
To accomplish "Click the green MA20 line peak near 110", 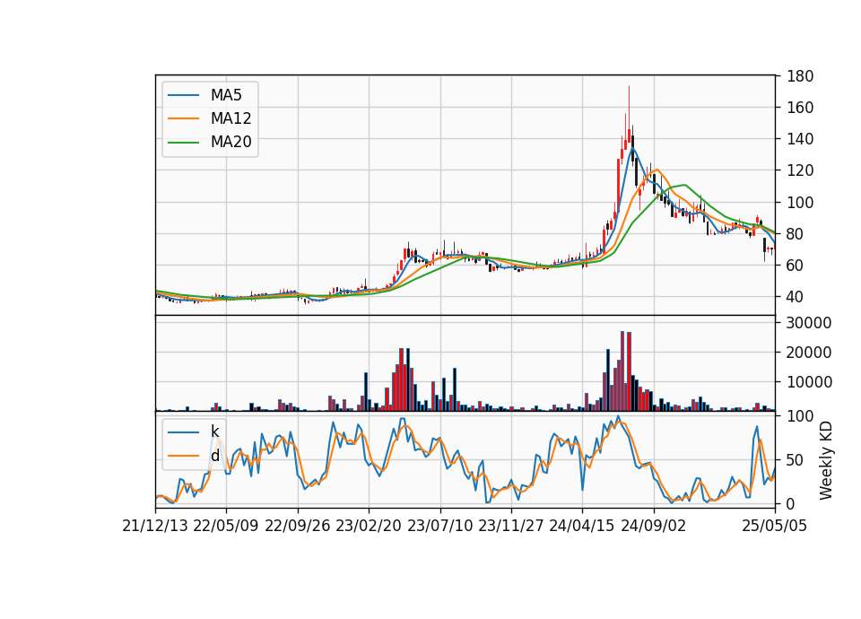I will (684, 185).
